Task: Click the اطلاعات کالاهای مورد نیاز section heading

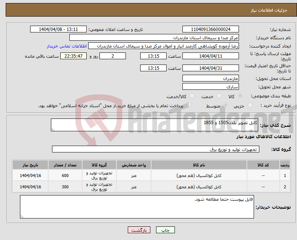Action: [x=263, y=137]
